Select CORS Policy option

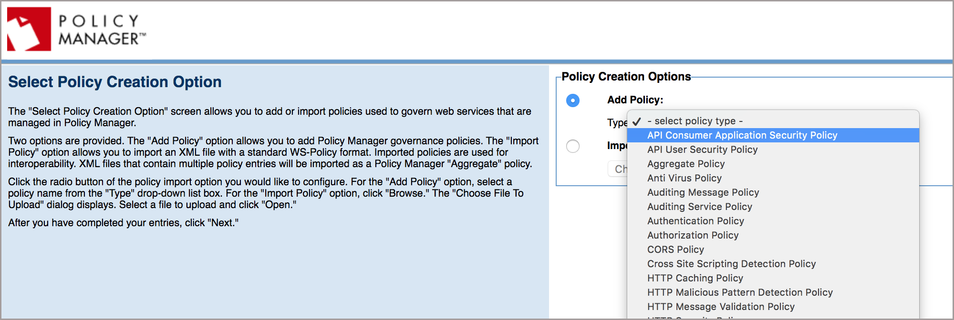tap(675, 250)
